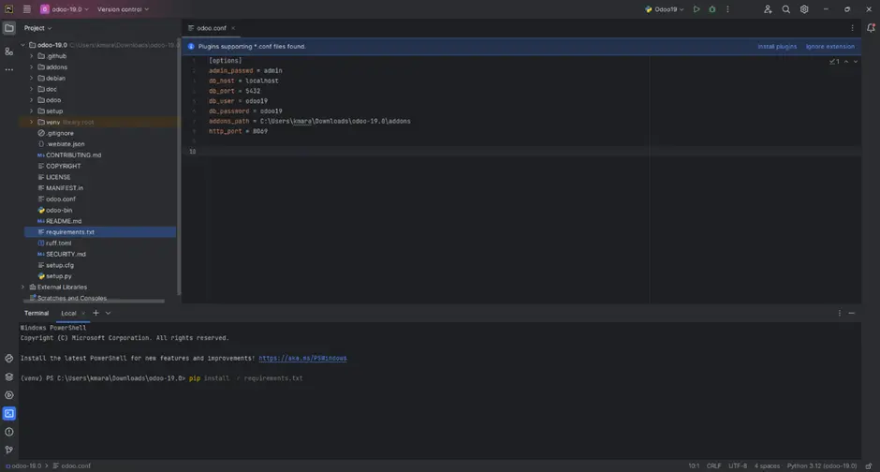Expand the odoo folder

pos(32,100)
